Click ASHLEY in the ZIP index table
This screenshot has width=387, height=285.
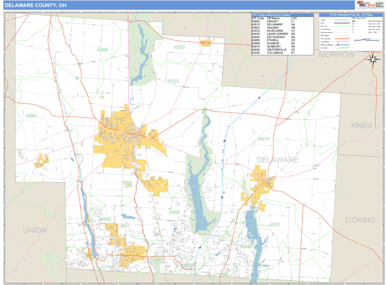pyautogui.click(x=272, y=21)
